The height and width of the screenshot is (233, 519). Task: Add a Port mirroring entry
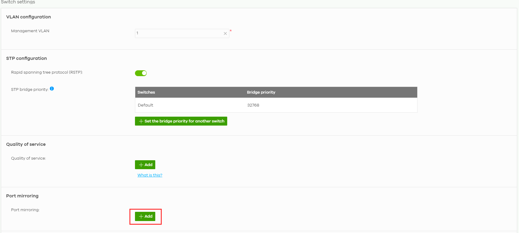coord(145,216)
